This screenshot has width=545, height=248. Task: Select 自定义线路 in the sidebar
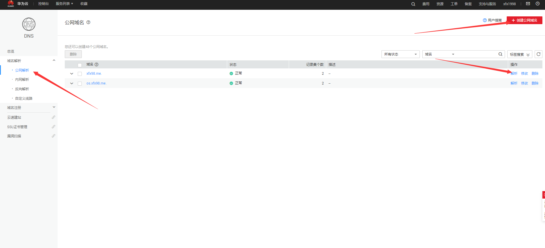(x=24, y=98)
